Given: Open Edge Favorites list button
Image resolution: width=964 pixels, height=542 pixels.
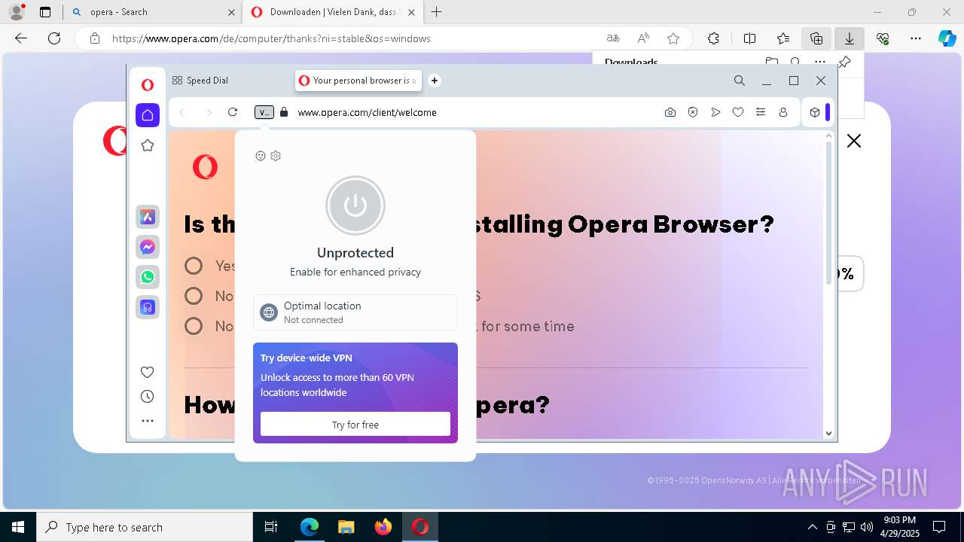Looking at the screenshot, I should point(783,38).
